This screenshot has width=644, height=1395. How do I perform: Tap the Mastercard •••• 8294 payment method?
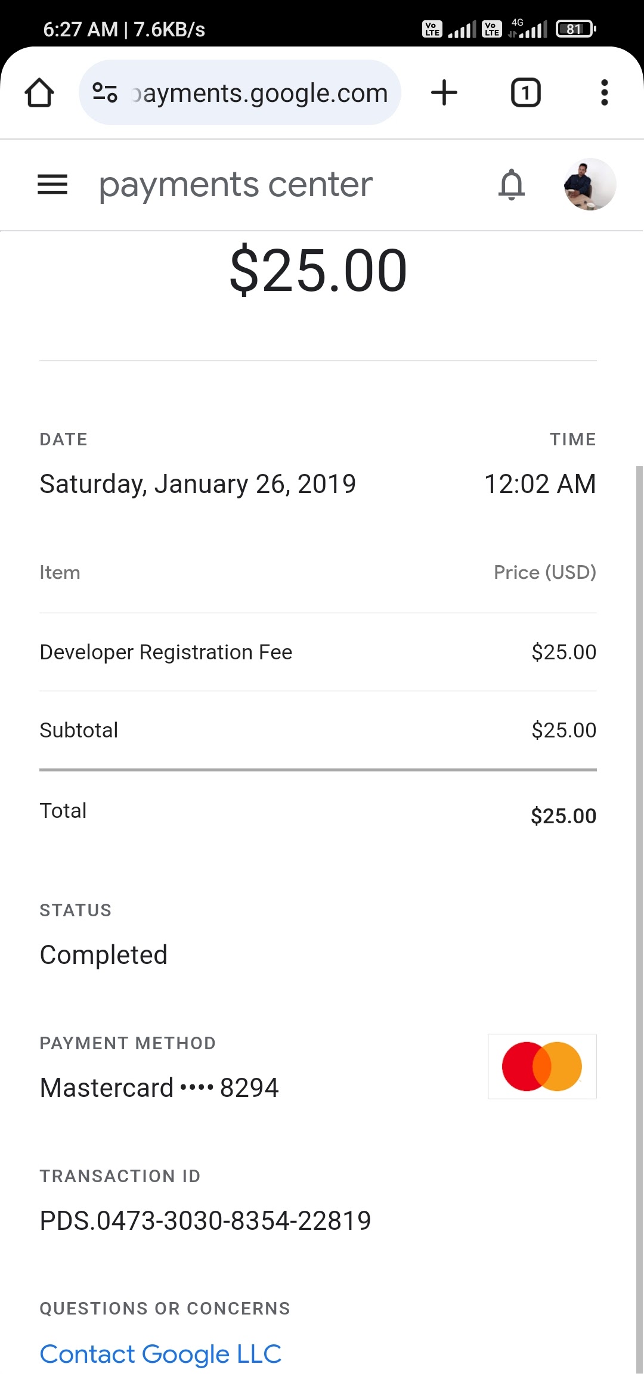[x=159, y=1087]
